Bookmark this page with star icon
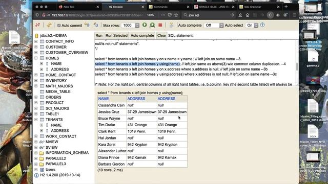 (176, 15)
